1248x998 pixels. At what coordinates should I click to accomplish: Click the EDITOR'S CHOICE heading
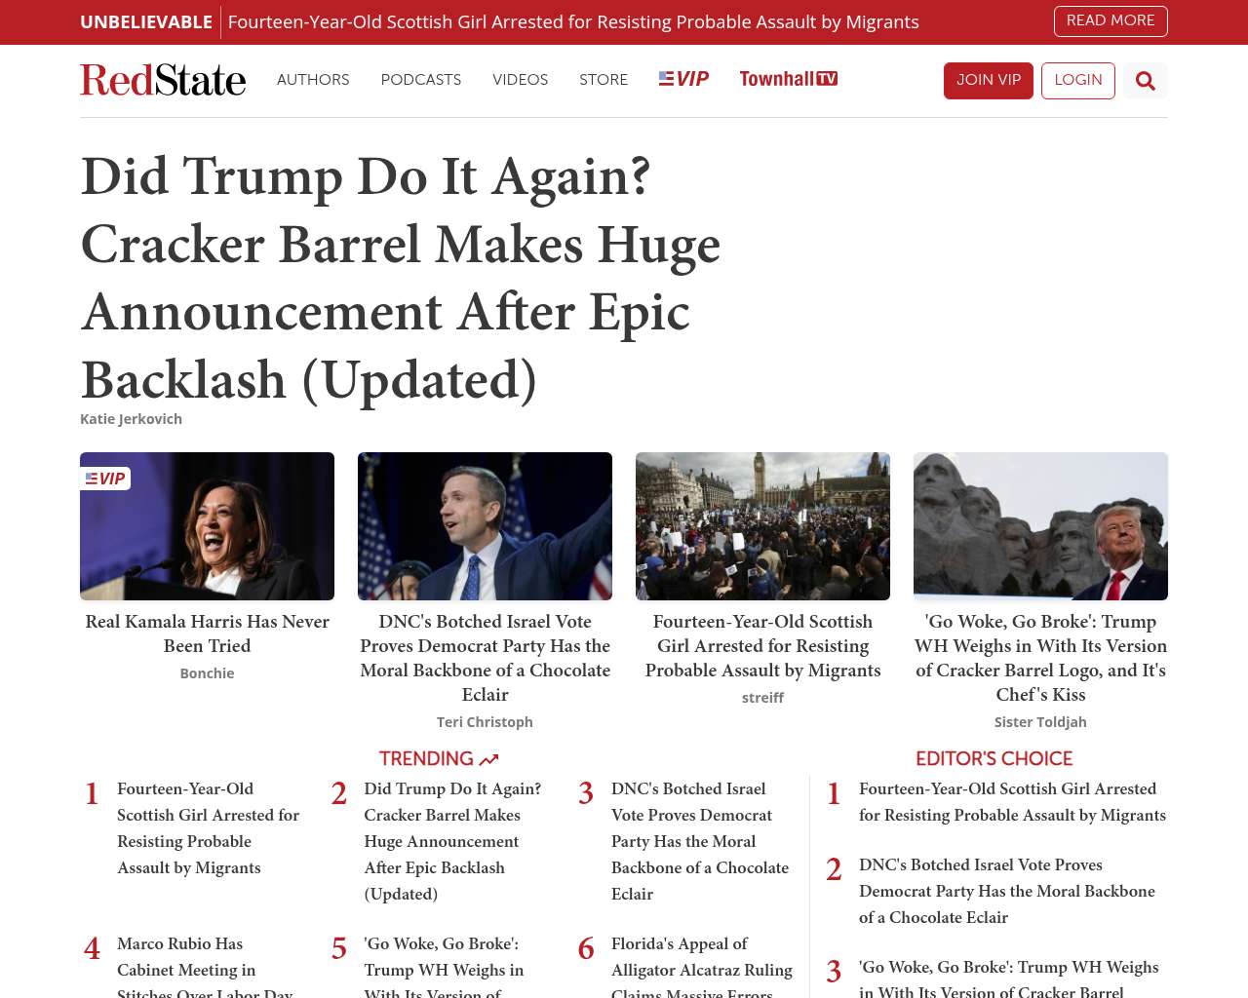click(x=994, y=759)
